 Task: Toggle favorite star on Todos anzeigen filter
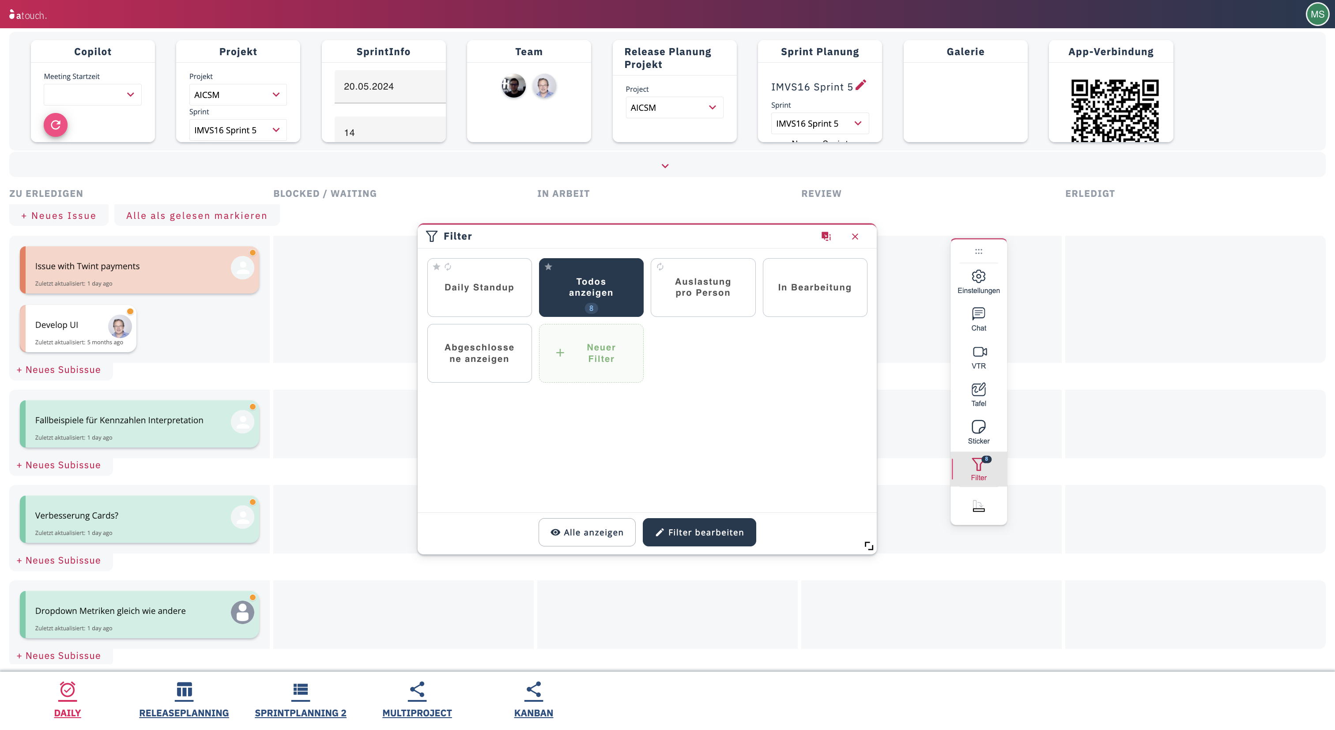tap(548, 267)
